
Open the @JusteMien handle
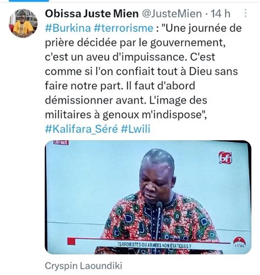point(172,14)
